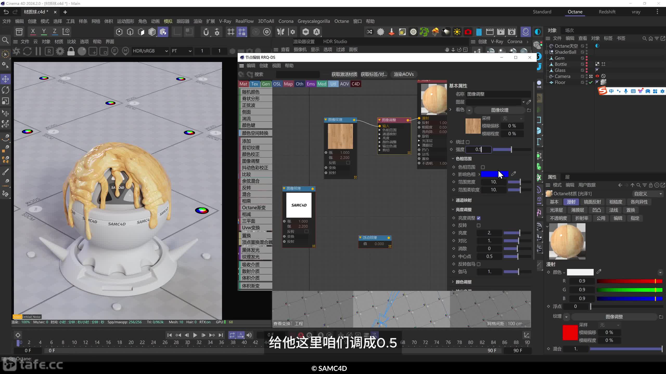Collapse the 色相范围 section
This screenshot has height=374, width=666.
(453, 159)
